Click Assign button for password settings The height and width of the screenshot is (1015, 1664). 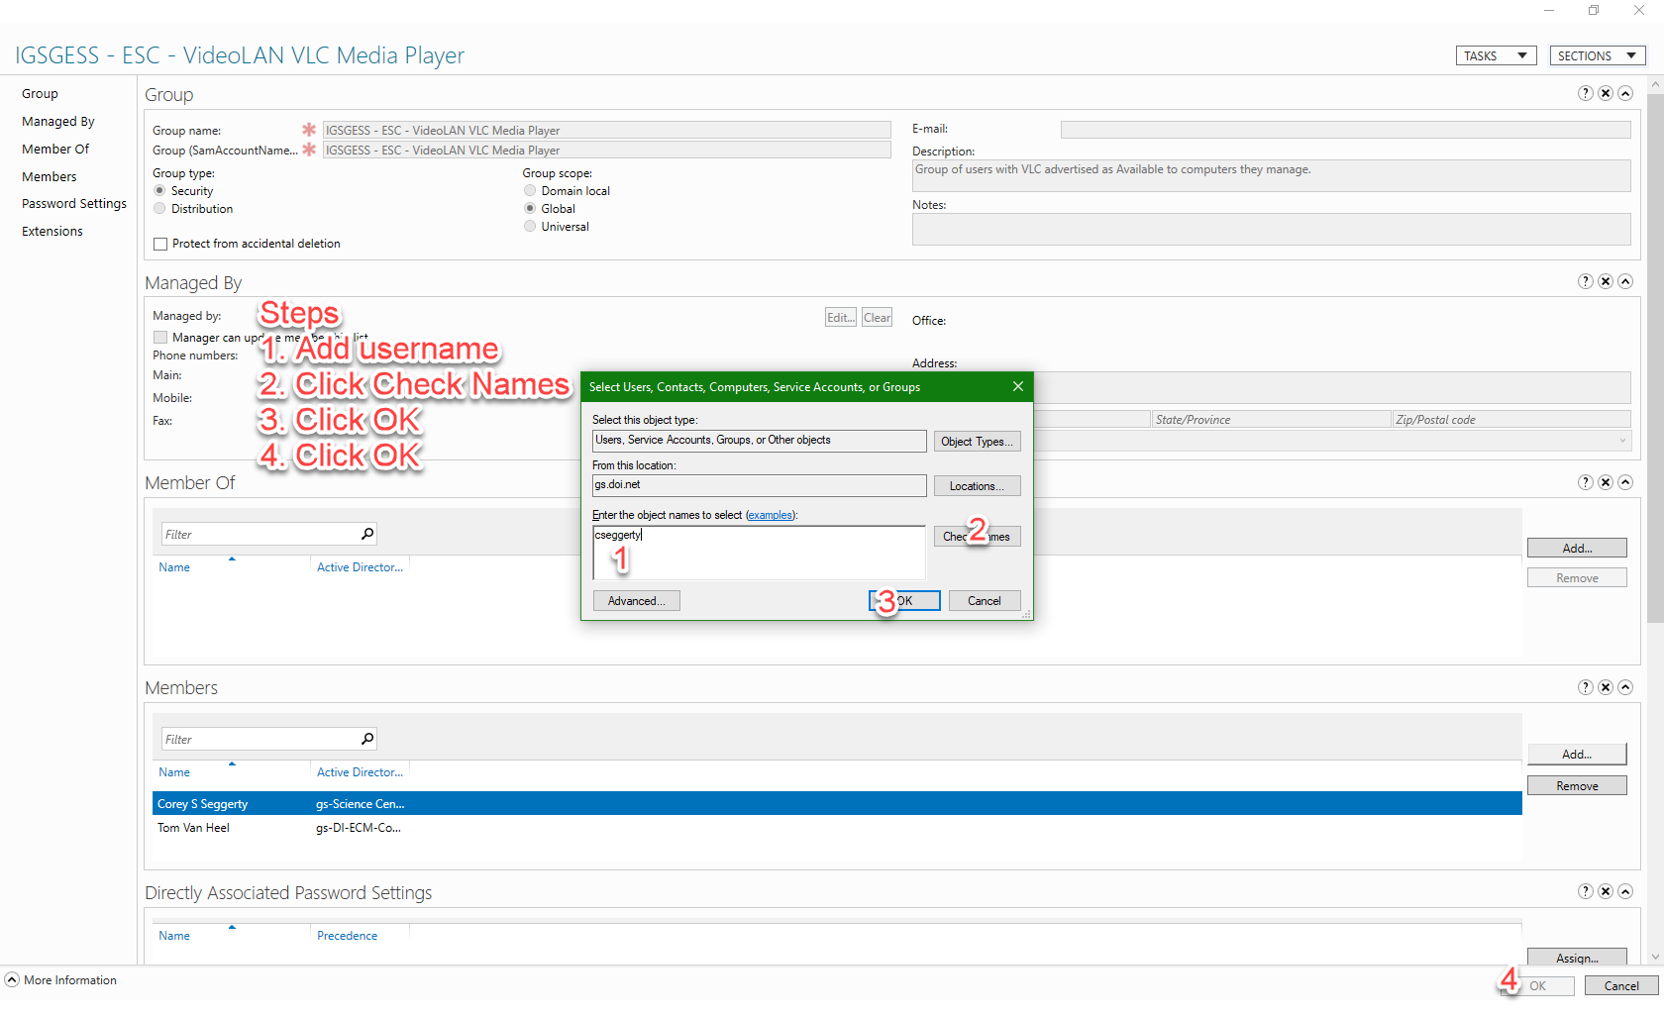point(1577,958)
